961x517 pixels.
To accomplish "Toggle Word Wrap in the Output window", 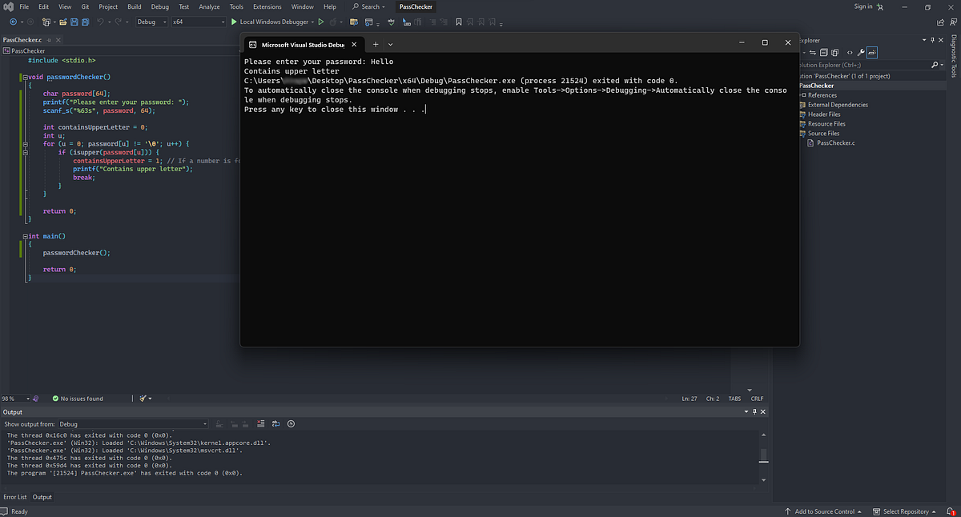I will pos(275,423).
